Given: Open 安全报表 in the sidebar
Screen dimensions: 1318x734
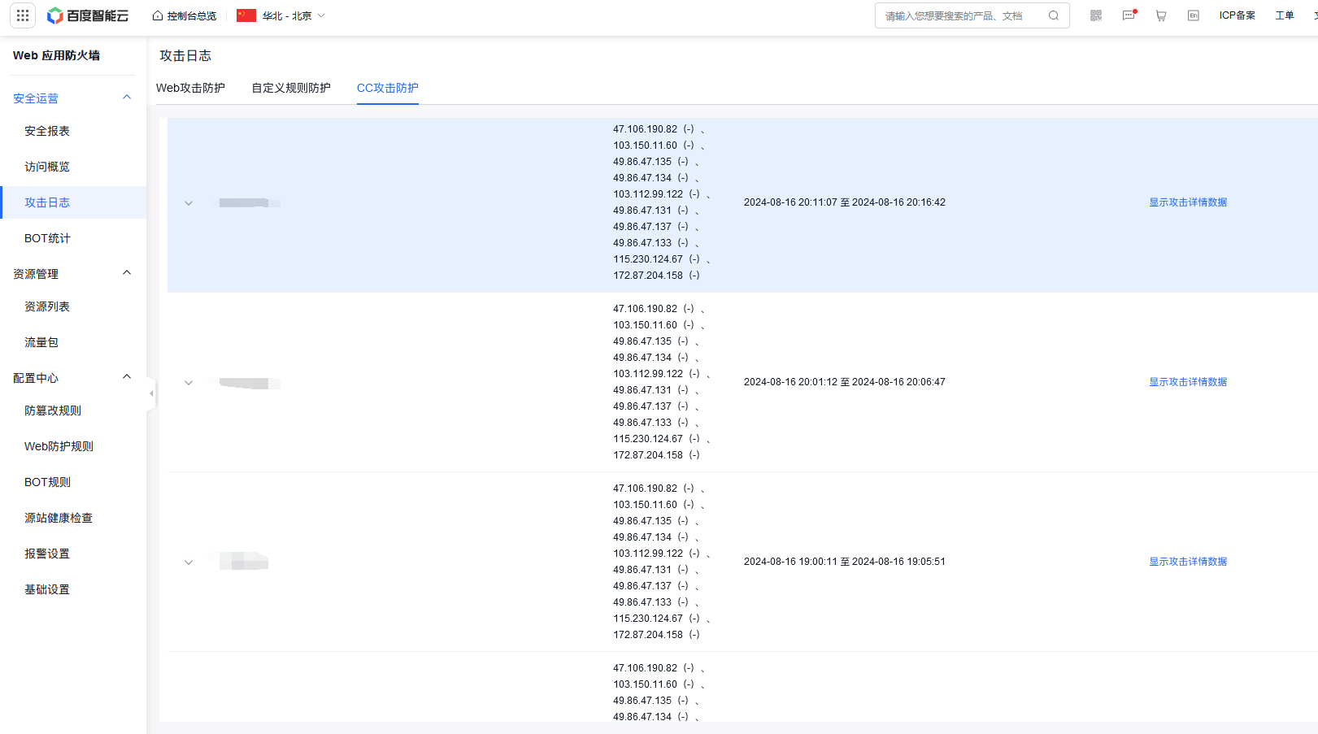Looking at the screenshot, I should point(47,131).
